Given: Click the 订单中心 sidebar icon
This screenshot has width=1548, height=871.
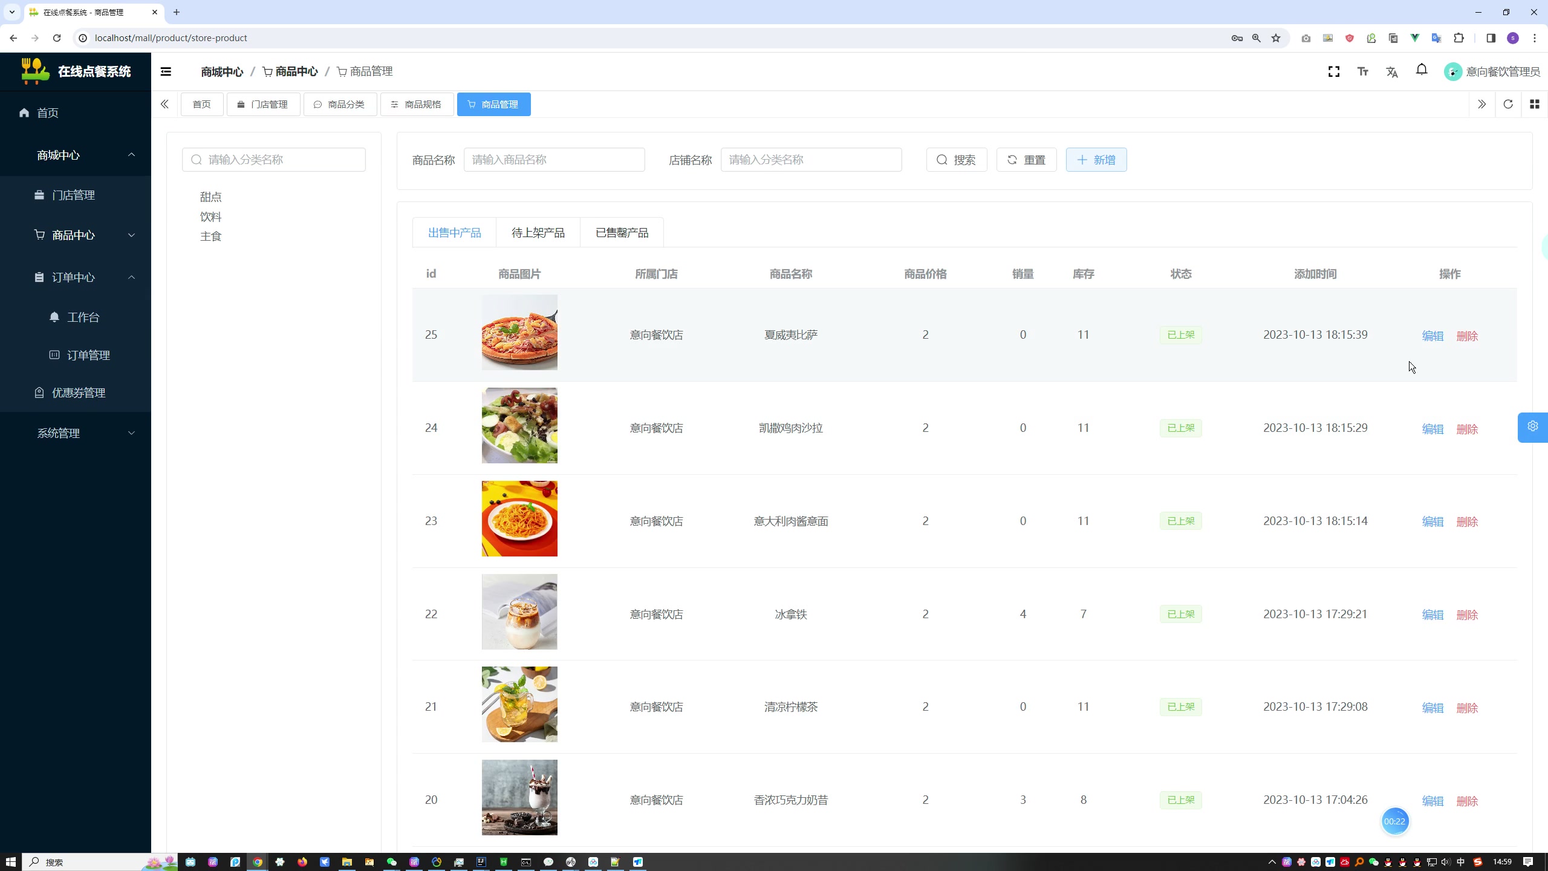Looking at the screenshot, I should [39, 276].
